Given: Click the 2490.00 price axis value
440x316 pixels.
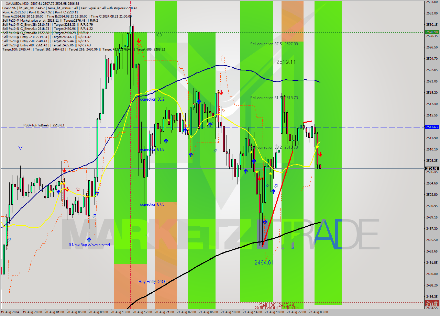Looking at the screenshot, I should click(432, 274).
